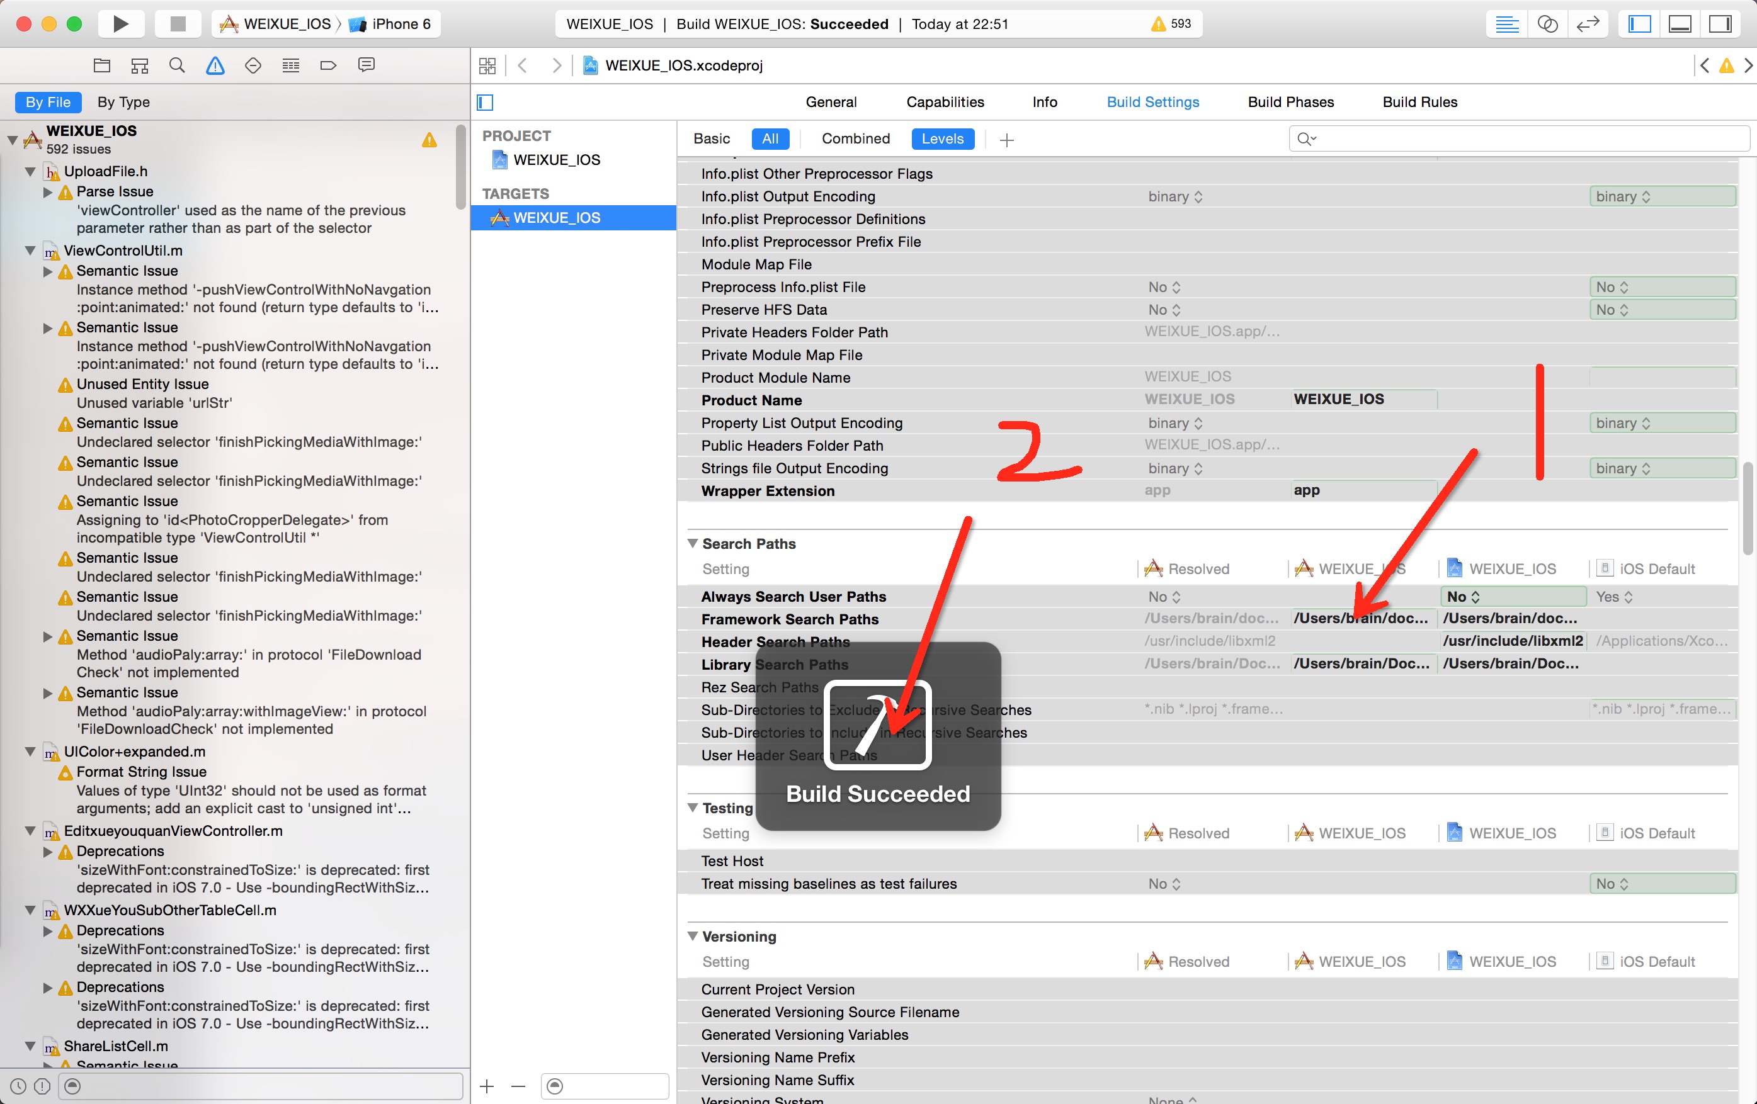
Task: Select the Levels view option
Action: tap(943, 138)
